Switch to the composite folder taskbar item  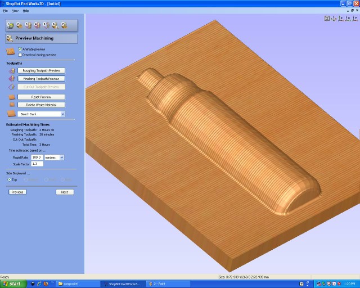click(x=78, y=284)
